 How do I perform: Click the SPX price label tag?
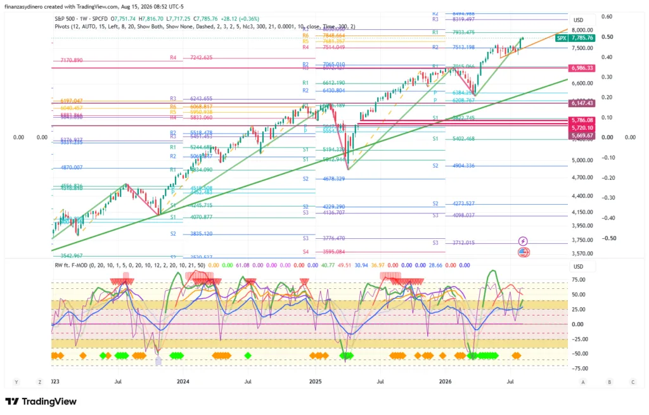pos(562,37)
